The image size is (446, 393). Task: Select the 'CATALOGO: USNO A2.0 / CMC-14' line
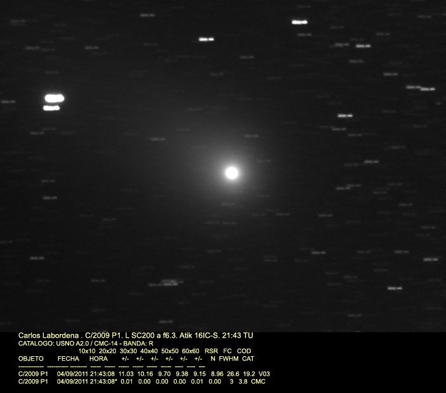[86, 344]
